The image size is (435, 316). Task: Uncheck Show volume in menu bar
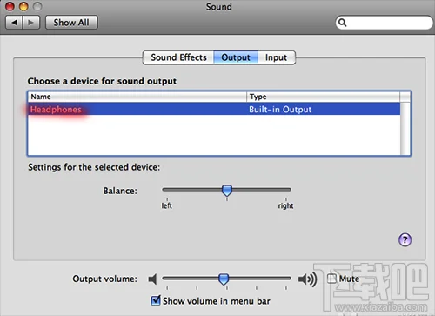(156, 300)
